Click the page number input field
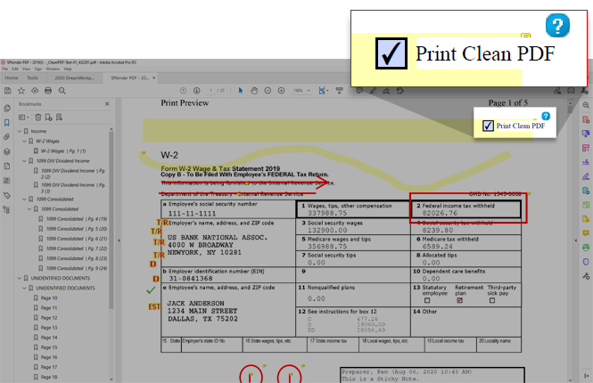This screenshot has width=593, height=383. click(x=211, y=91)
